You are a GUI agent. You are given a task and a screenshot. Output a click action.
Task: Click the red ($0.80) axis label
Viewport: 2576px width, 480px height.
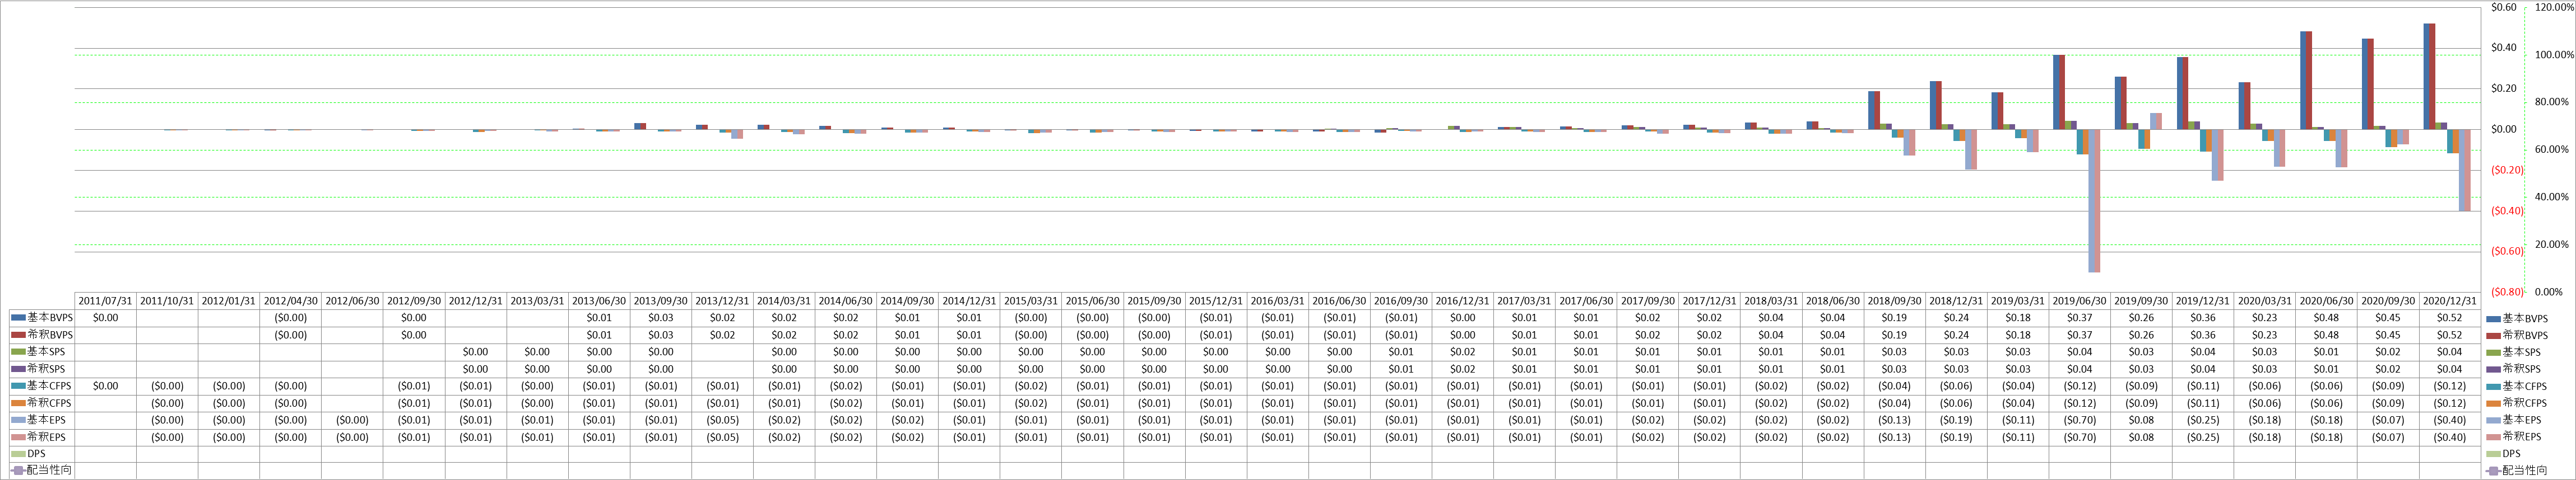tap(2507, 293)
